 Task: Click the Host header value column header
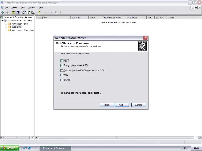pyautogui.click(x=114, y=18)
